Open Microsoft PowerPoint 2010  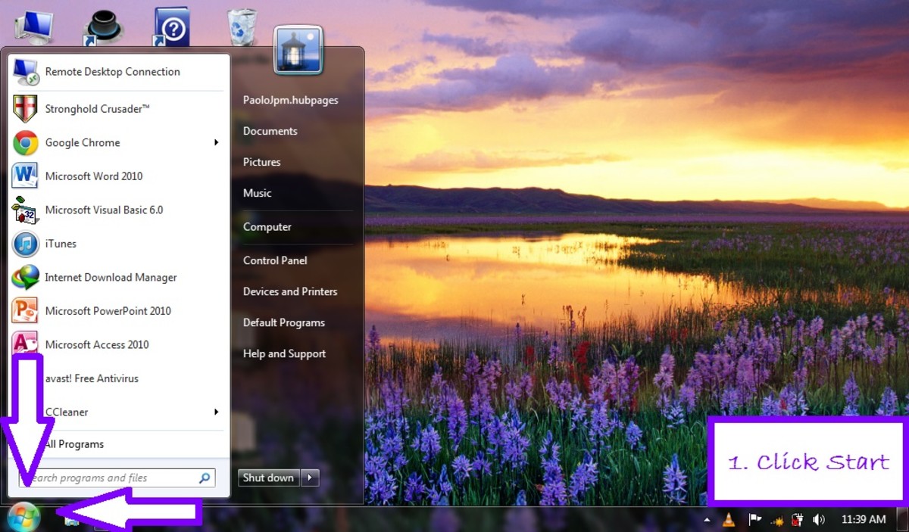tap(107, 310)
